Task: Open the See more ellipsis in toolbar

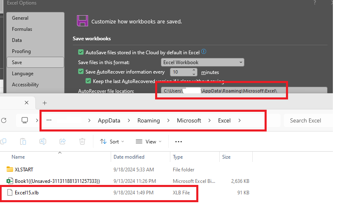Action: coord(179,142)
